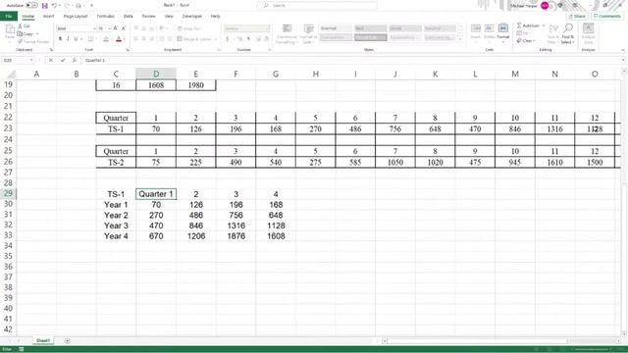The width and height of the screenshot is (628, 353).
Task: Apply the Check Cell style
Action: click(370, 37)
